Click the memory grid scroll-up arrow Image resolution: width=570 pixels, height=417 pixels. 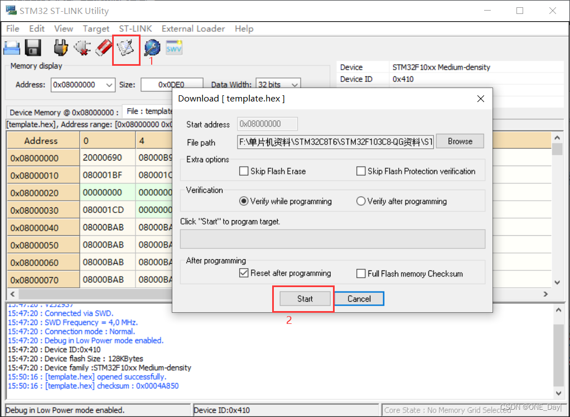pyautogui.click(x=557, y=138)
